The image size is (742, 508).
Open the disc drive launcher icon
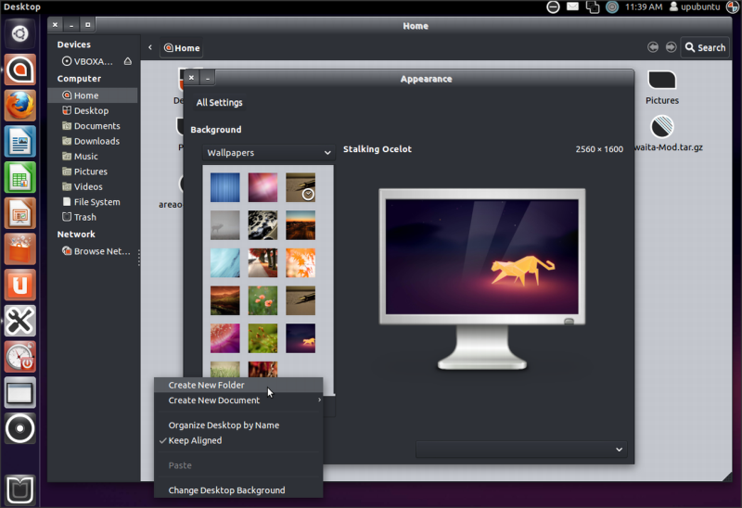19,429
